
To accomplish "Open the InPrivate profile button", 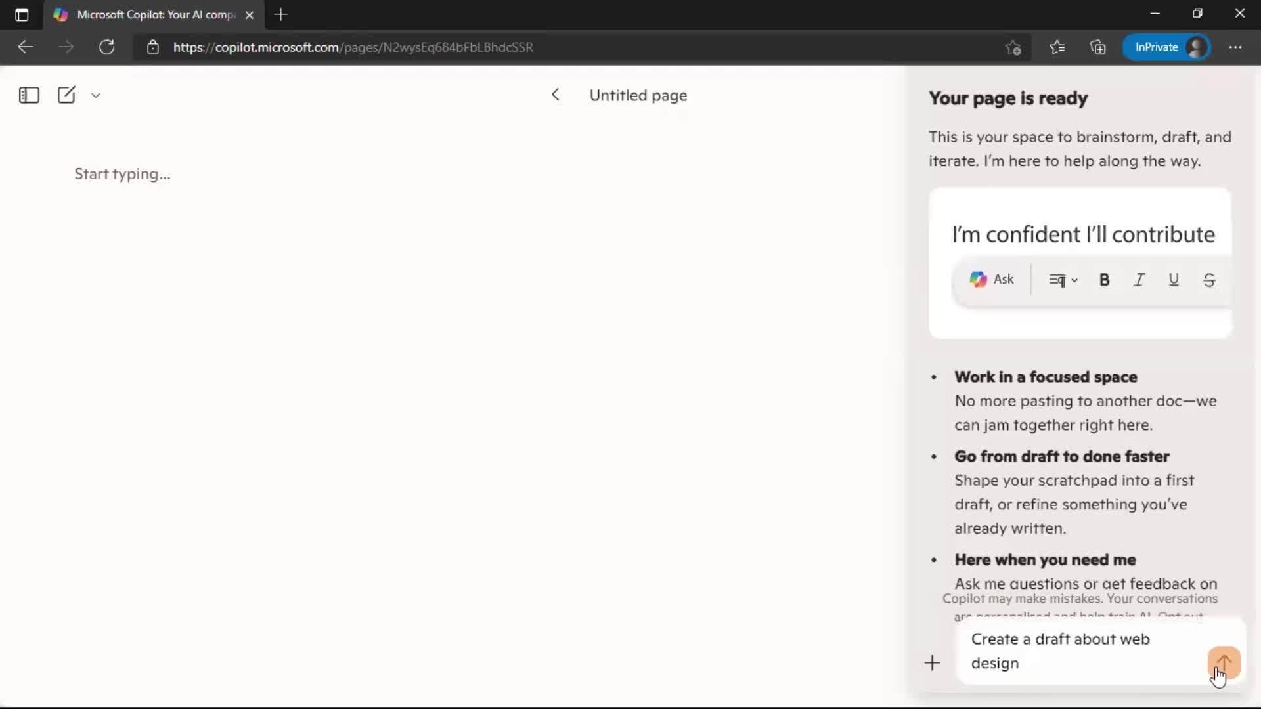I will 1166,47.
